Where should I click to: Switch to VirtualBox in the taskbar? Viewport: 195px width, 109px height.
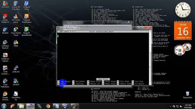(x=65, y=106)
